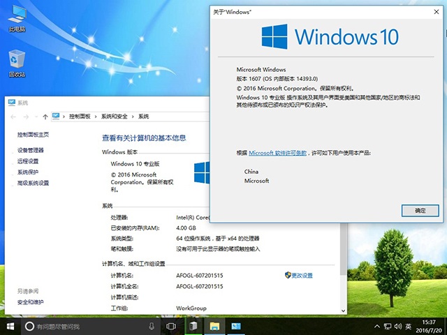Viewport: 447px width, 335px height.
Task: Click the back arrow in System window
Action: click(13, 117)
